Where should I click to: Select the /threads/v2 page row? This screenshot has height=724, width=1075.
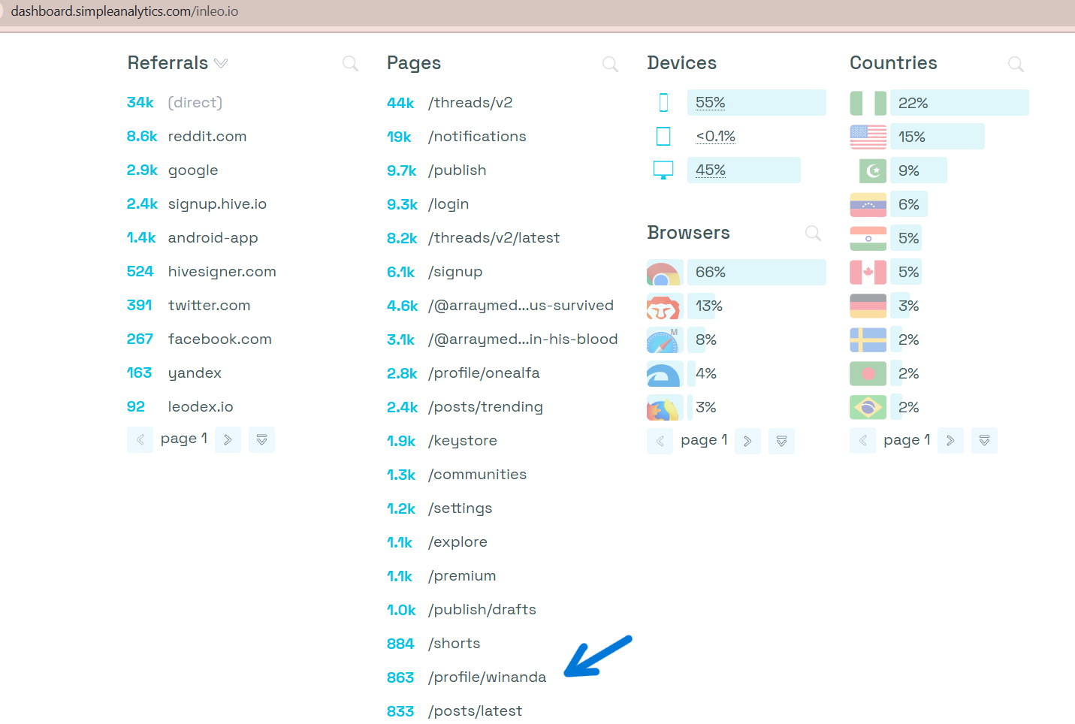tap(470, 103)
